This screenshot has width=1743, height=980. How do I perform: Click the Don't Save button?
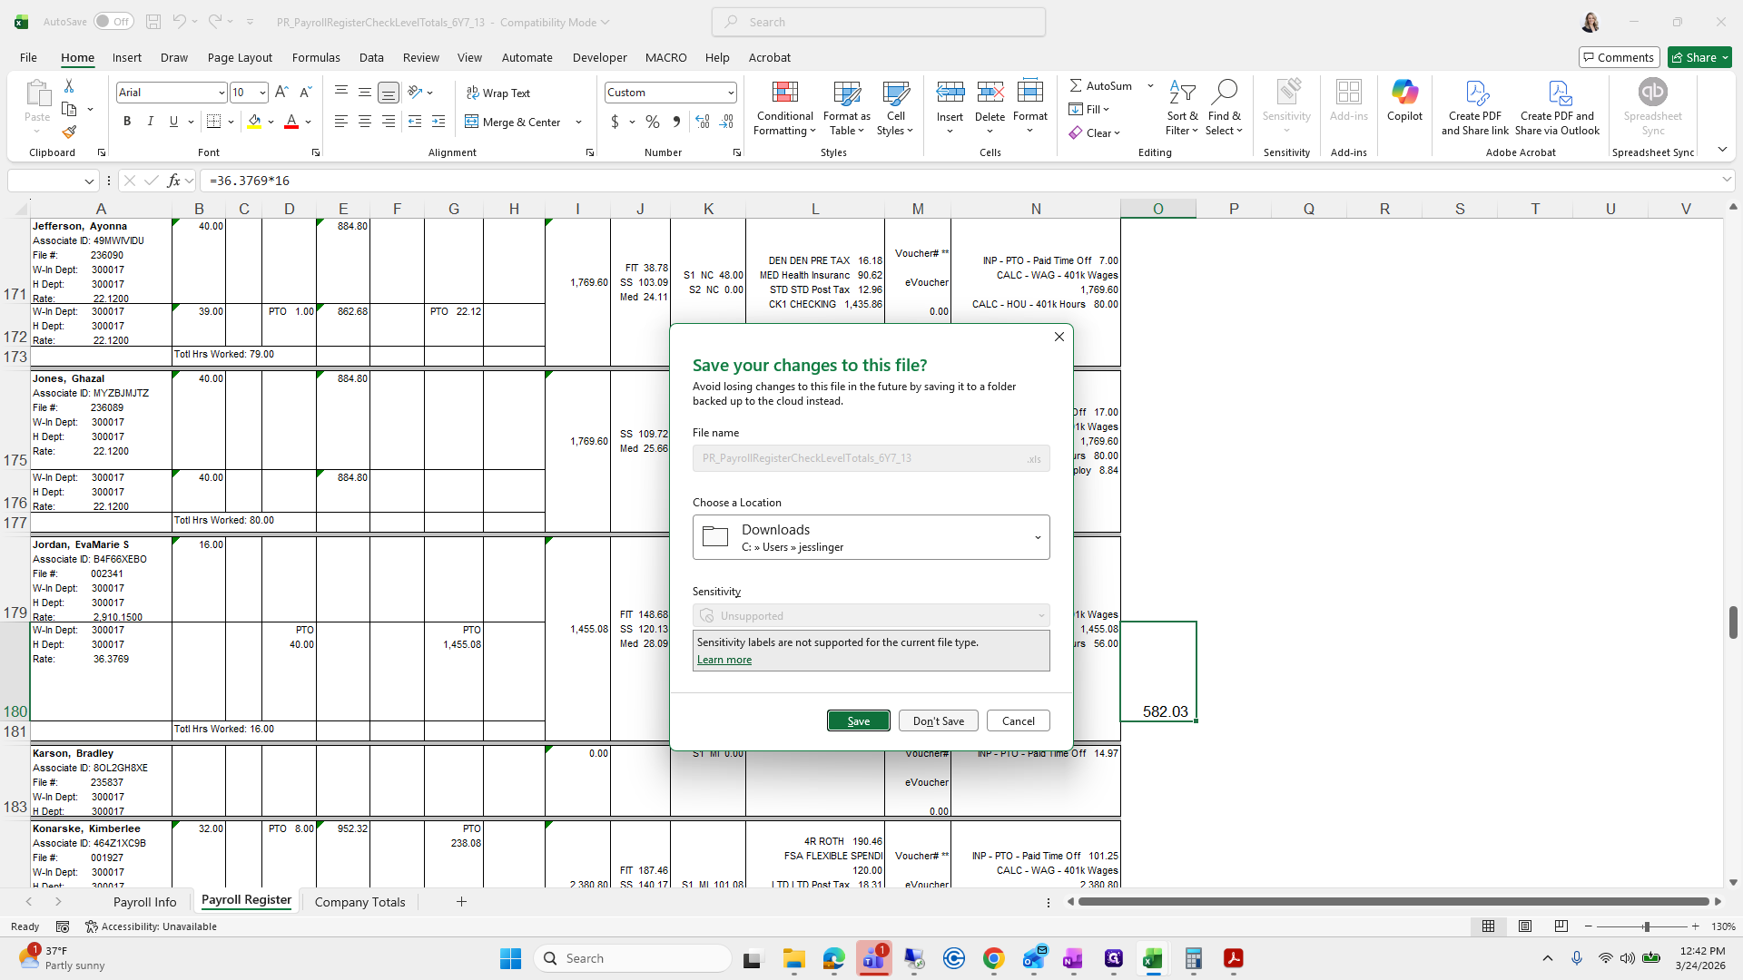pos(938,720)
